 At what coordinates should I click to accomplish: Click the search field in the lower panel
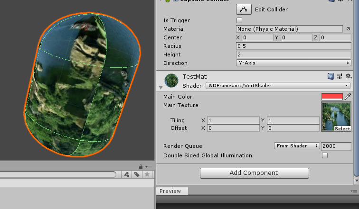pyautogui.click(x=57, y=174)
